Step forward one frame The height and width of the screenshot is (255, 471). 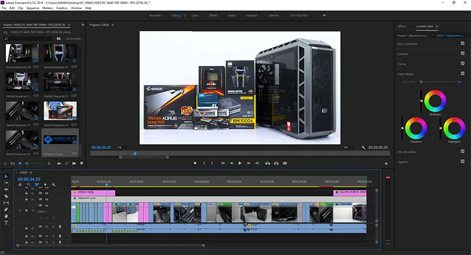point(248,163)
